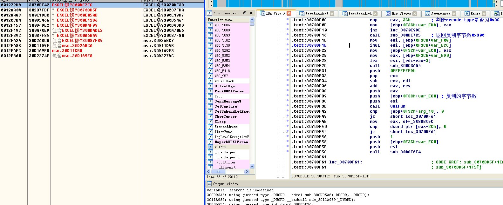This screenshot has width=503, height=205.
Task: Close the Hex View-A tab
Action: (415, 14)
